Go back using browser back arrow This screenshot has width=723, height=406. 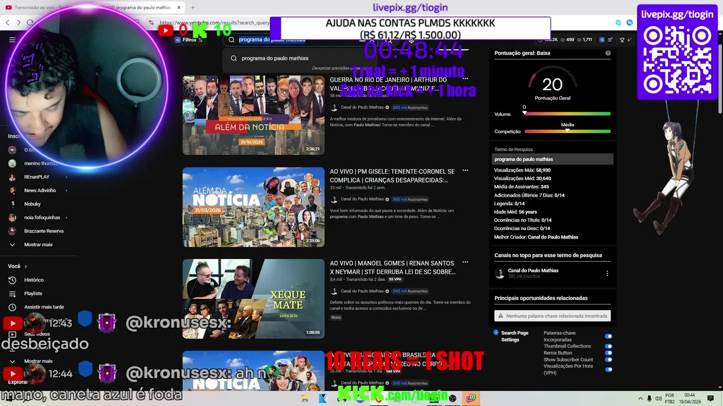(x=7, y=23)
